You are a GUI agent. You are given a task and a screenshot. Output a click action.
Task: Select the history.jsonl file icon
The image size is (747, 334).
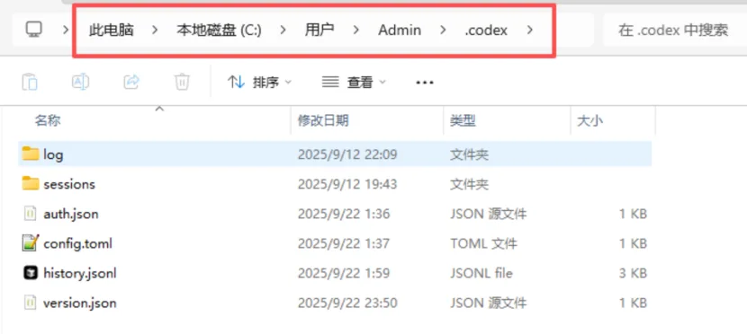click(31, 273)
